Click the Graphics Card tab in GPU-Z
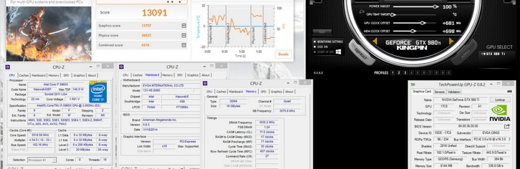Viewport: 520px width, 169px height. 422,91
